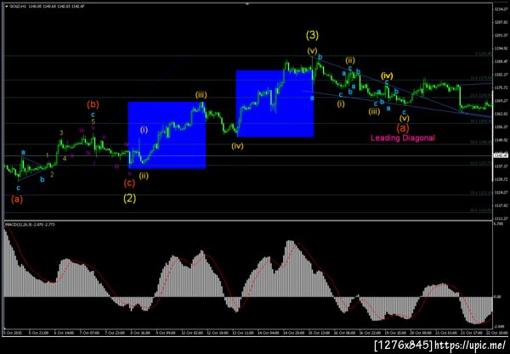Click the 5 Oct 21:00 time axis label
Viewport: 510px width, 354px height.
pos(39,333)
